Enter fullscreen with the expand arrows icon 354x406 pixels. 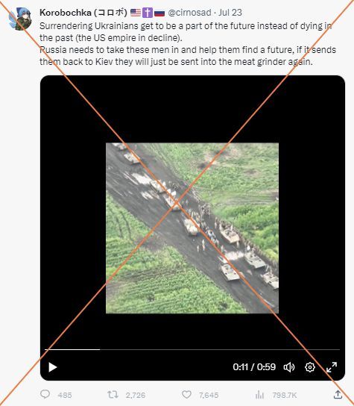332,367
